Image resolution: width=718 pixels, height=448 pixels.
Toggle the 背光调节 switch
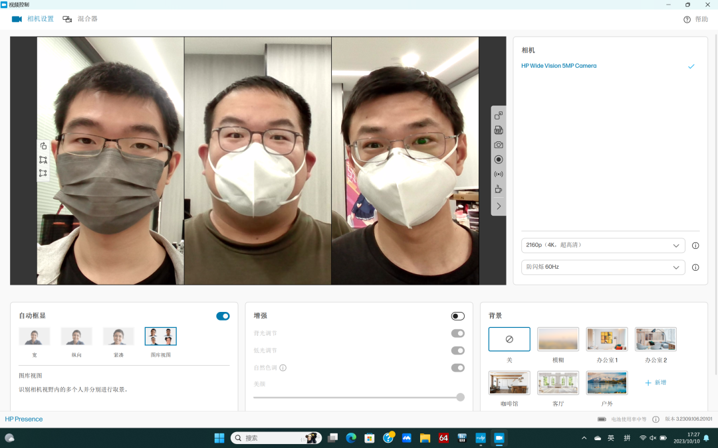click(x=457, y=333)
